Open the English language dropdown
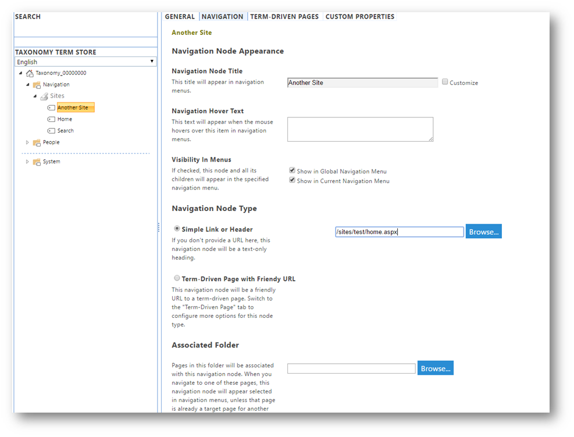 point(85,62)
